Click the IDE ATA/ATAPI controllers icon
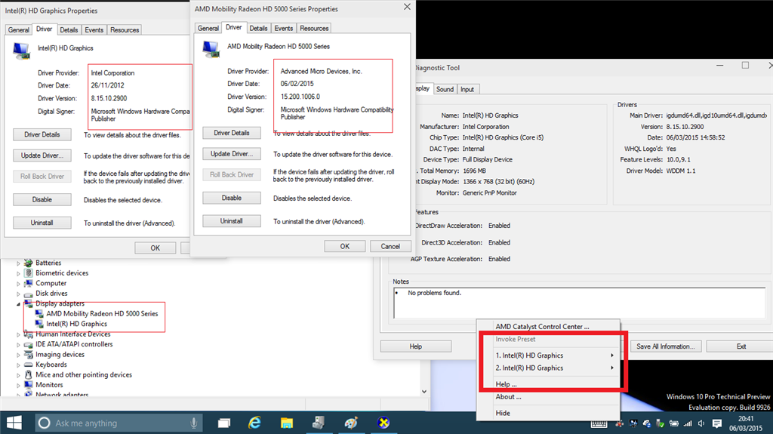The width and height of the screenshot is (773, 434). click(x=28, y=345)
